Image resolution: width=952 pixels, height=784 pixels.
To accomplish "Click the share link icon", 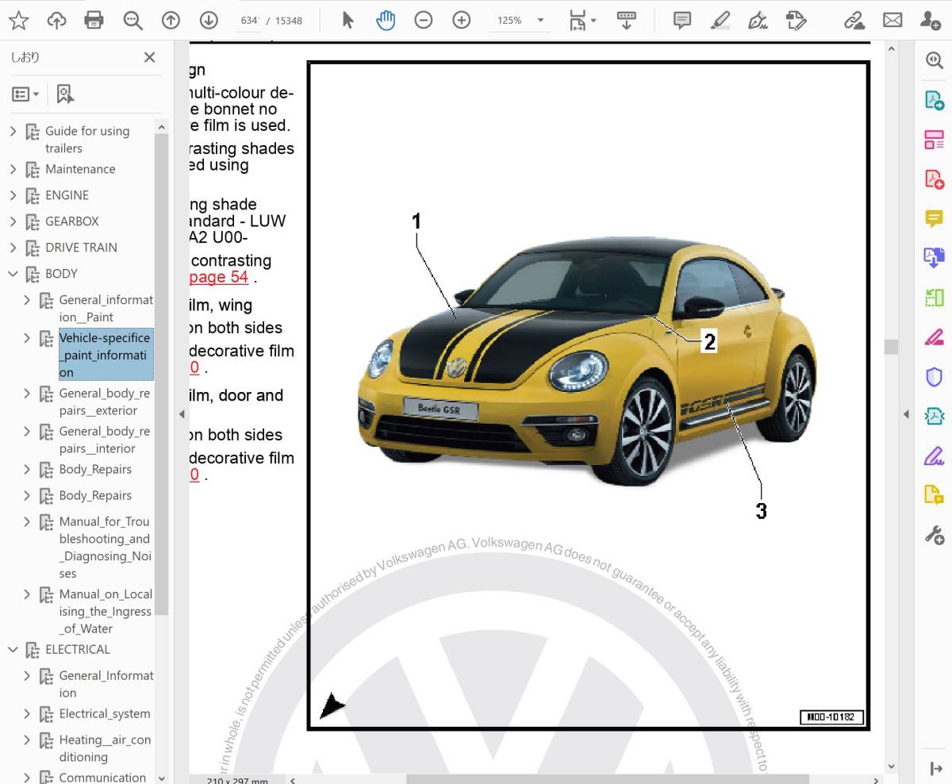I will point(854,20).
